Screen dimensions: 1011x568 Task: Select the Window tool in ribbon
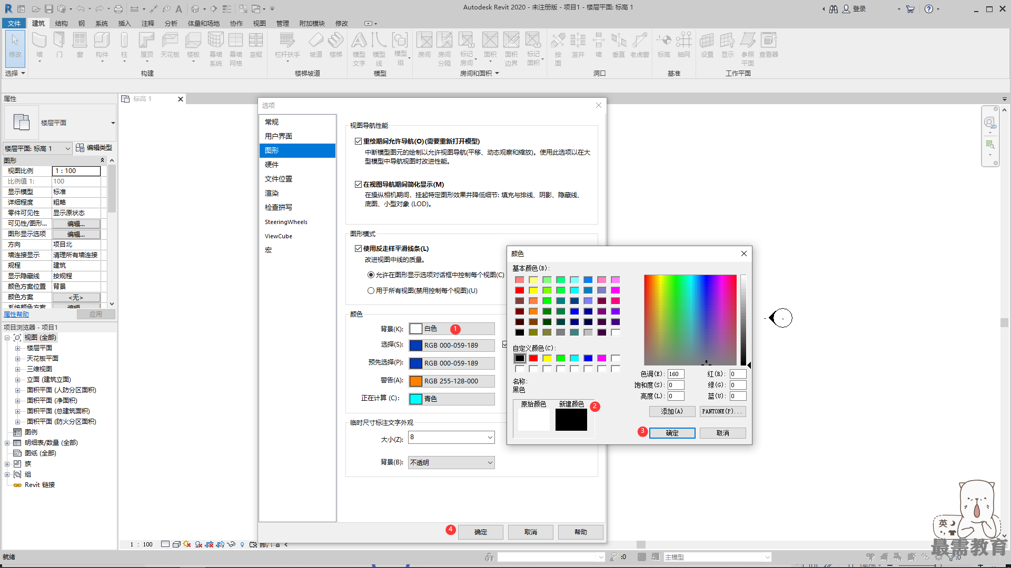point(80,45)
